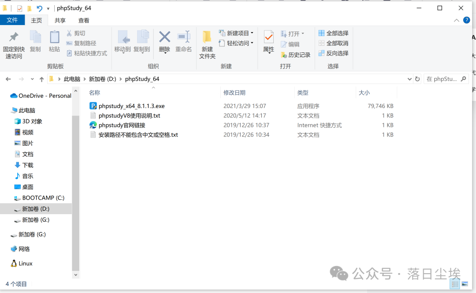Create a New folder (新建文件夹)
Screen dimensions: 476x293
tap(207, 45)
